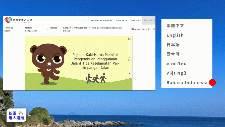Image resolution: width=225 pixels, height=127 pixels.
Task: Click the running pedestrians icon in banner
Action: pos(96,78)
